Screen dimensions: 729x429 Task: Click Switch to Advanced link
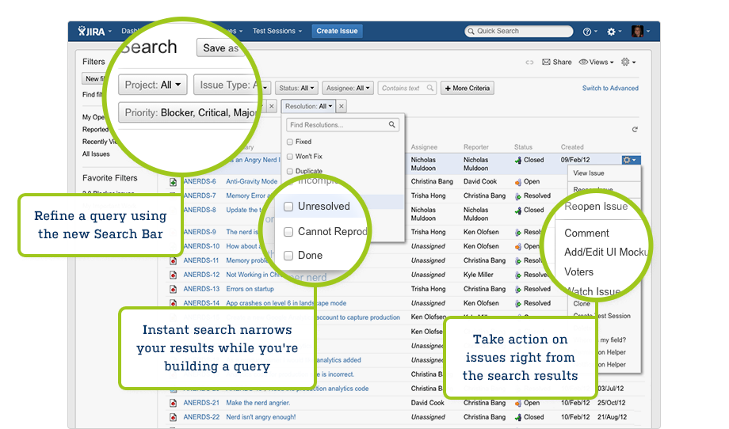(x=610, y=89)
